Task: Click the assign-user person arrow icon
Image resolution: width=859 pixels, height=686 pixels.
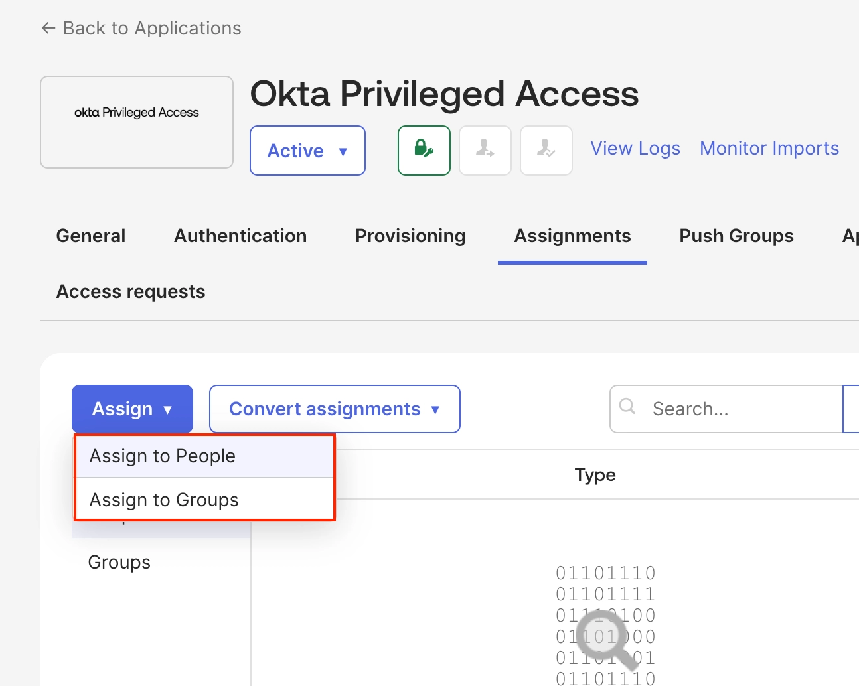Action: pos(485,151)
